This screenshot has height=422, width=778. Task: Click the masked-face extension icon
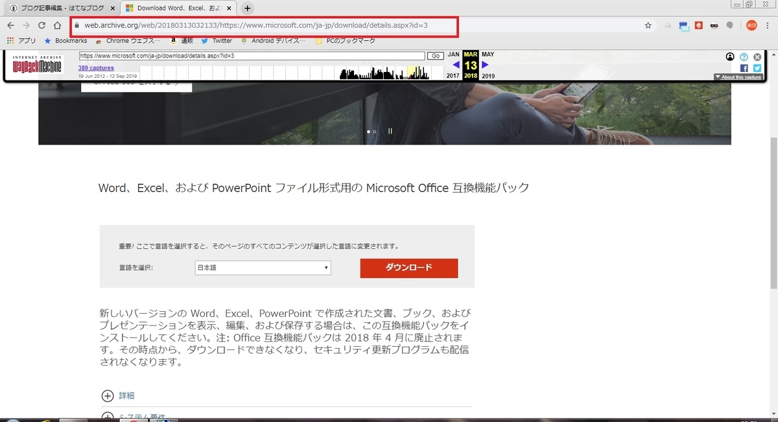coord(714,25)
